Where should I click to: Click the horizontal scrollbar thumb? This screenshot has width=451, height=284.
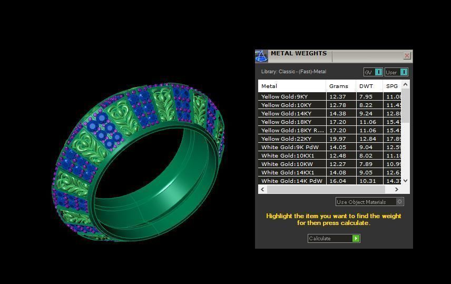[x=326, y=189]
